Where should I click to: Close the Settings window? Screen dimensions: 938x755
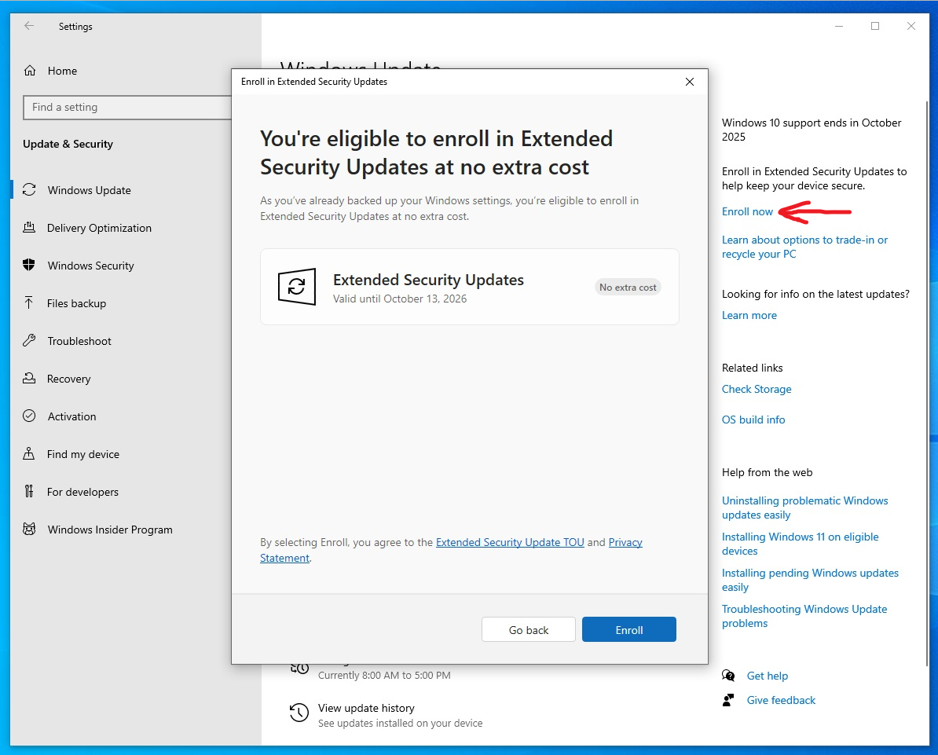[x=911, y=26]
